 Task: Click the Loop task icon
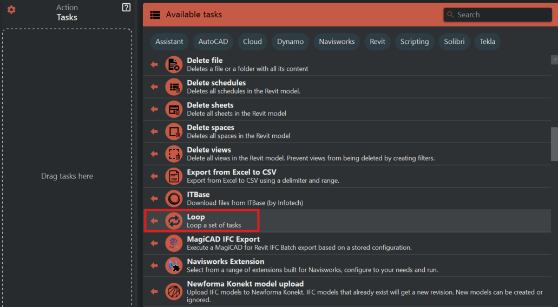click(x=174, y=221)
